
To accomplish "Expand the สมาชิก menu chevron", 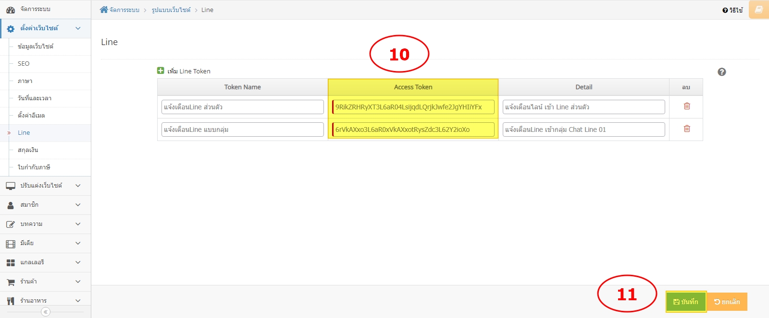I will tap(78, 205).
